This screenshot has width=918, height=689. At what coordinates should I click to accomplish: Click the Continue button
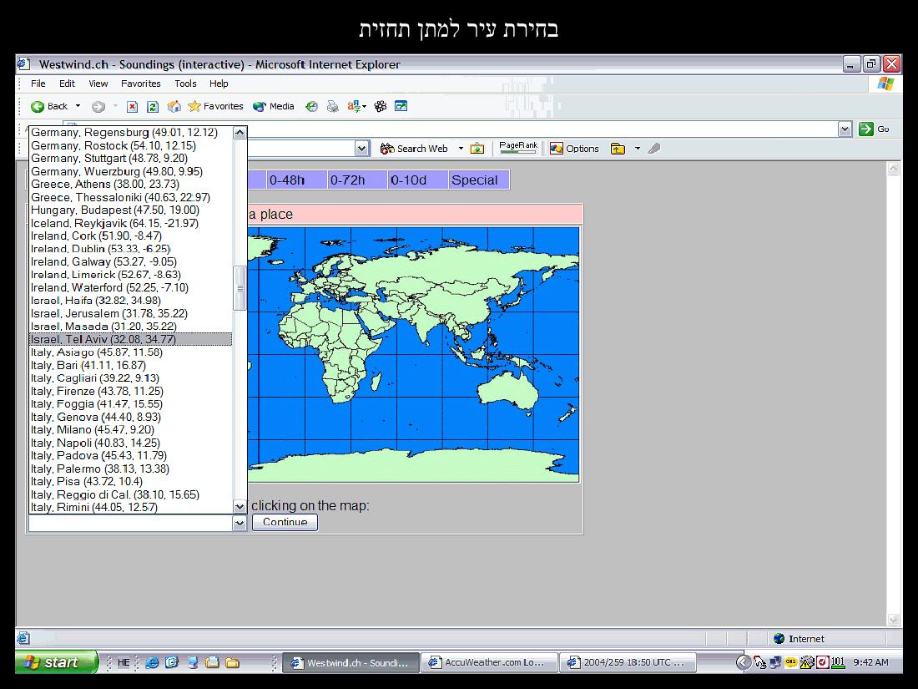tap(285, 522)
